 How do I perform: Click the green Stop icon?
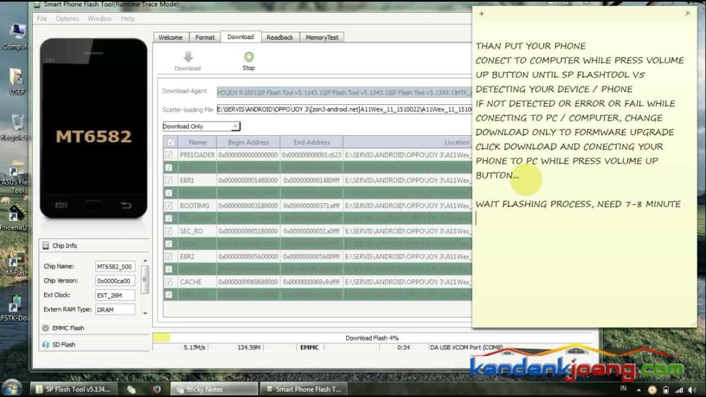[x=249, y=56]
